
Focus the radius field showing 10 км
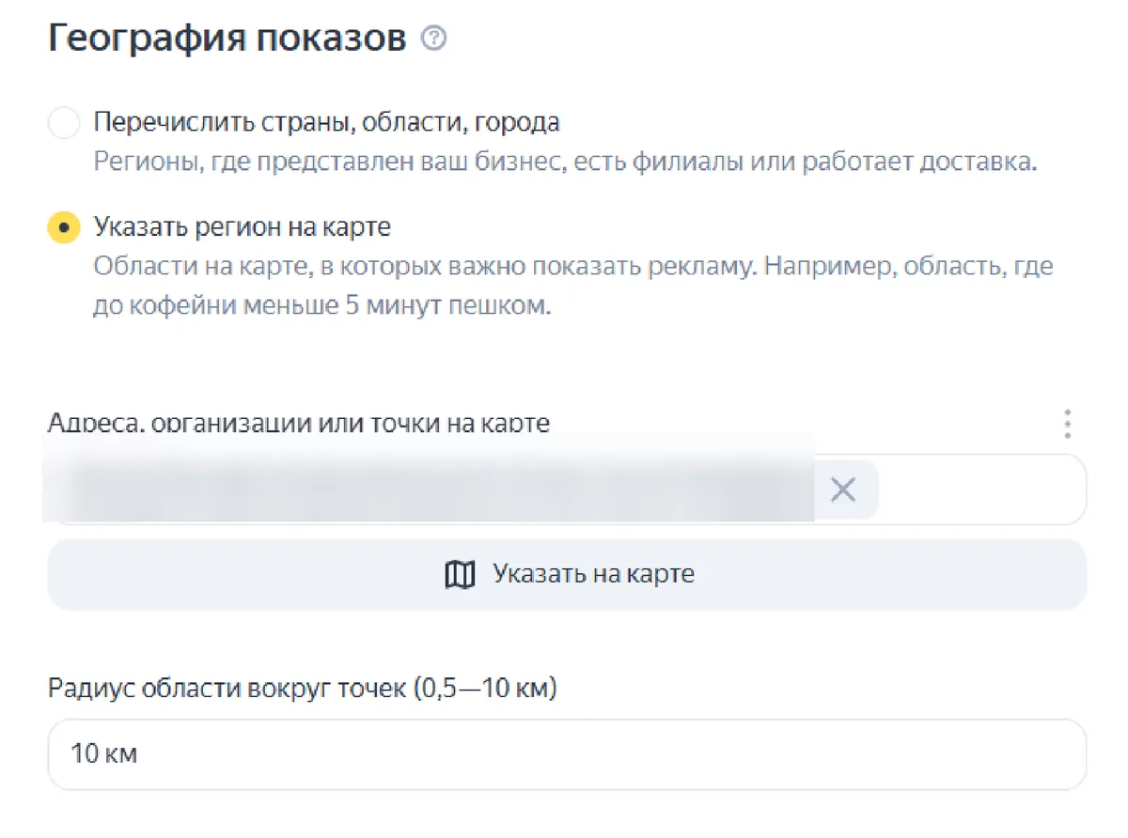[567, 754]
